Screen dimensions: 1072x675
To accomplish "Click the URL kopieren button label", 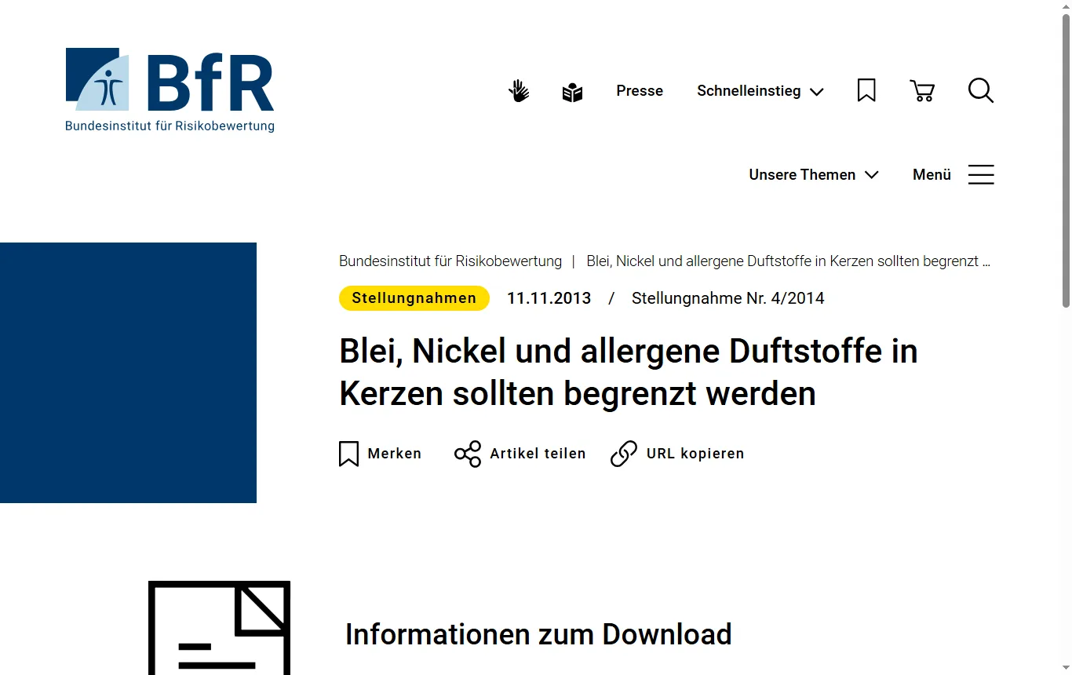I will click(x=695, y=454).
